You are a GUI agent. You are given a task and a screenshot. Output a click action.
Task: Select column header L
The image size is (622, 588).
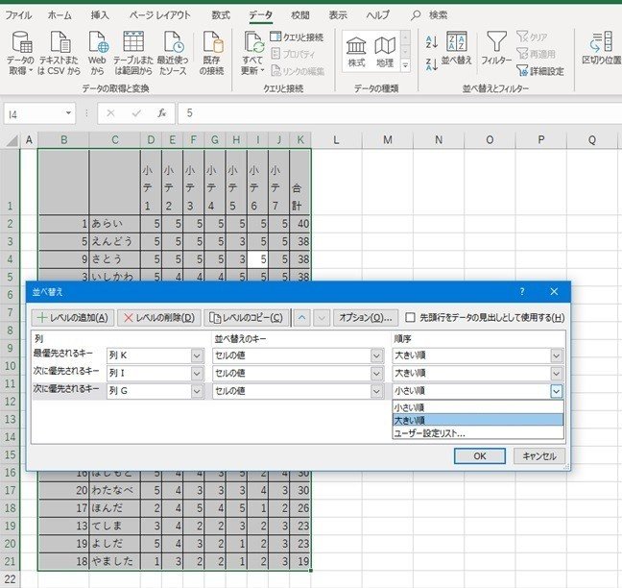[336, 140]
